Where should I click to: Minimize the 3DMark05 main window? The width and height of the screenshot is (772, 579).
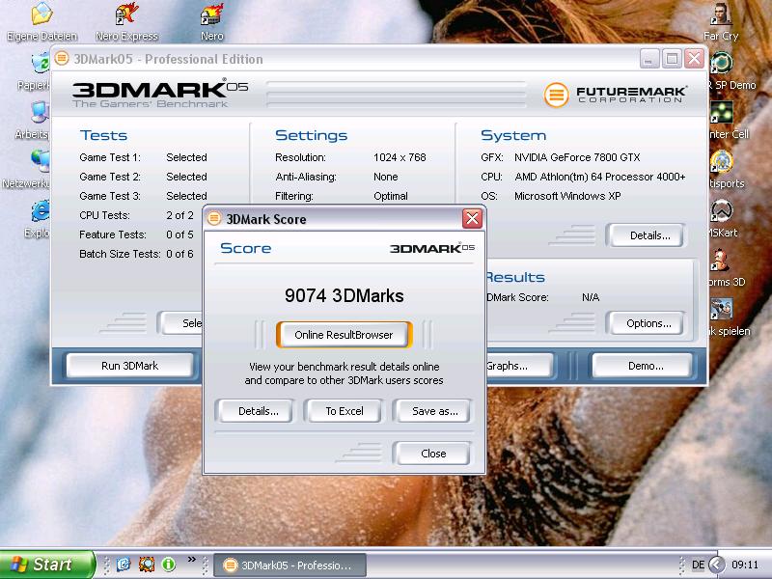pos(648,59)
